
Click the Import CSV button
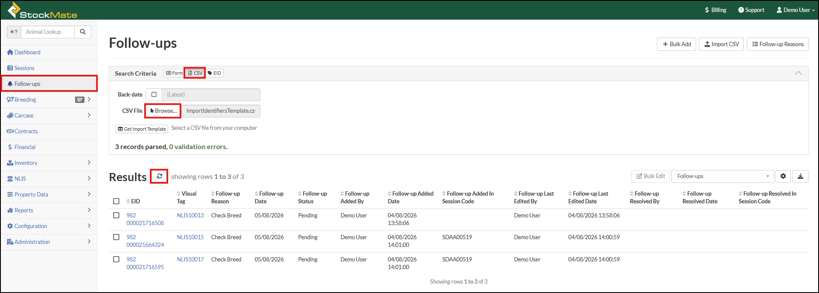[721, 44]
